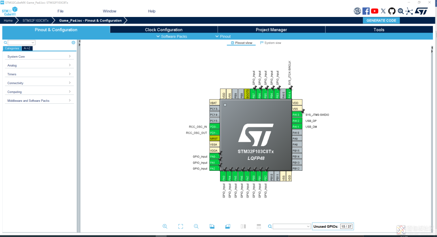Switch to the Clock Configuration tab
The height and width of the screenshot is (237, 437).
163,30
